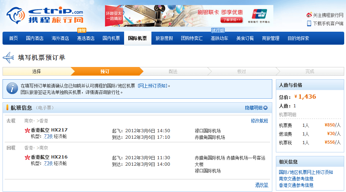Open 738 aircraft type for return flight

click(x=48, y=164)
